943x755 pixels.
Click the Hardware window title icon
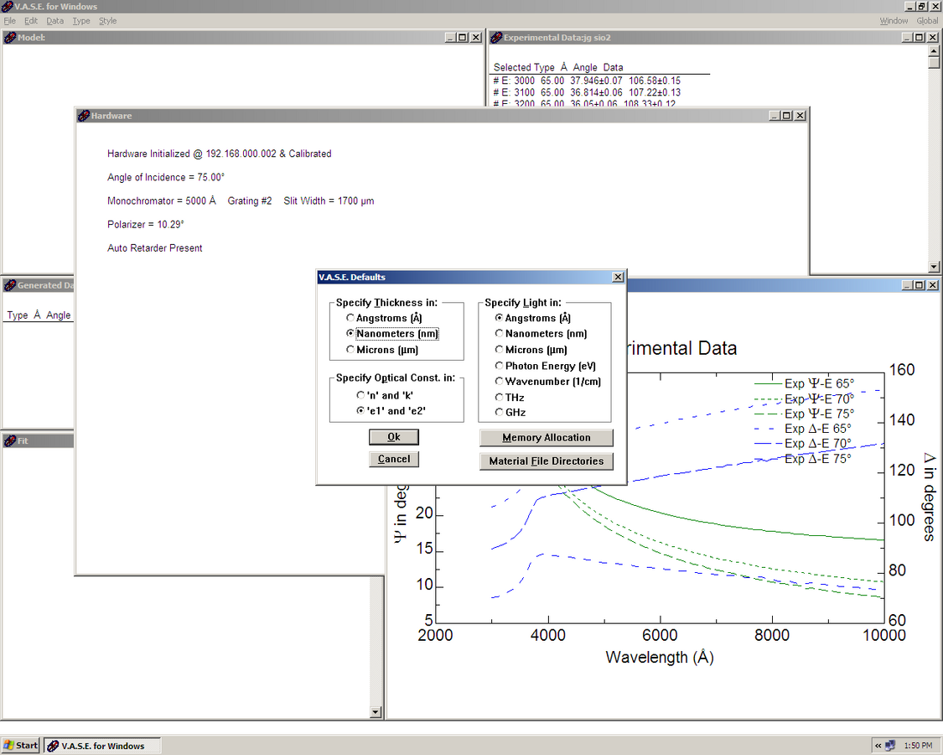tap(84, 116)
